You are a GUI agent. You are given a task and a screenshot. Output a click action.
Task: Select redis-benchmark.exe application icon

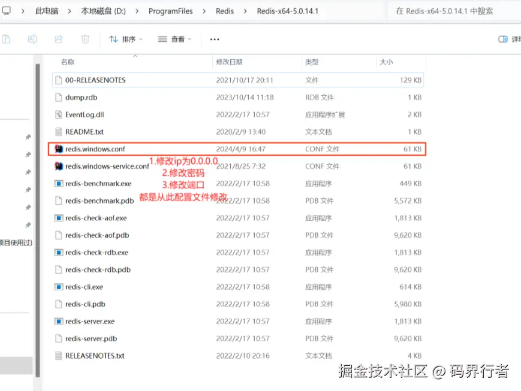pyautogui.click(x=59, y=184)
